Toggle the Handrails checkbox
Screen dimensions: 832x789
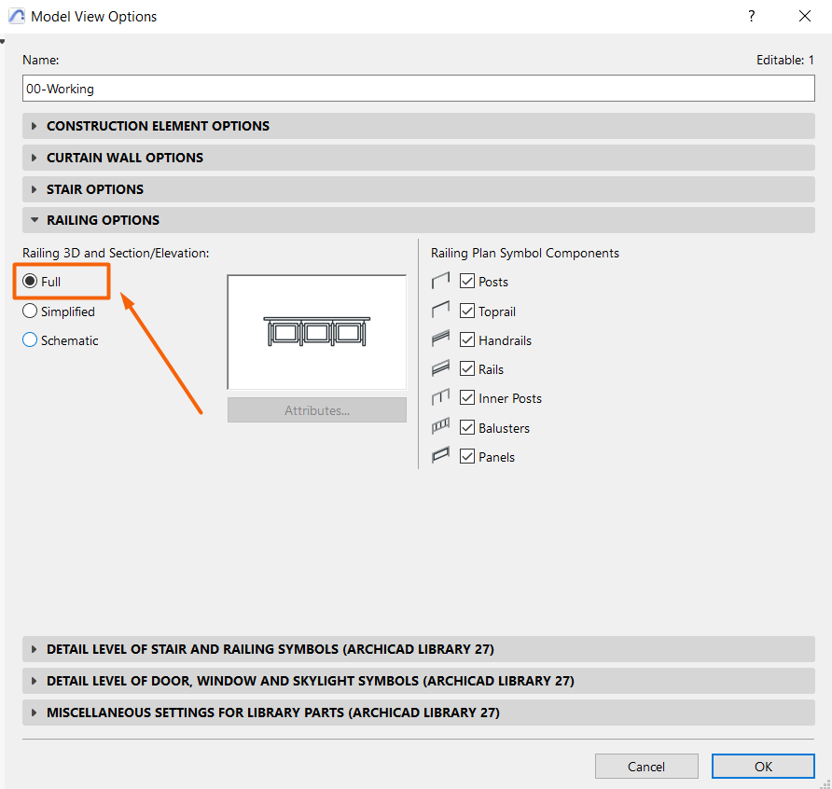[468, 340]
